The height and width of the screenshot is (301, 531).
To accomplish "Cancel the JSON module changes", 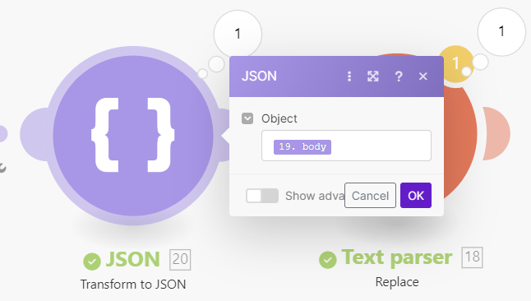I will click(370, 195).
